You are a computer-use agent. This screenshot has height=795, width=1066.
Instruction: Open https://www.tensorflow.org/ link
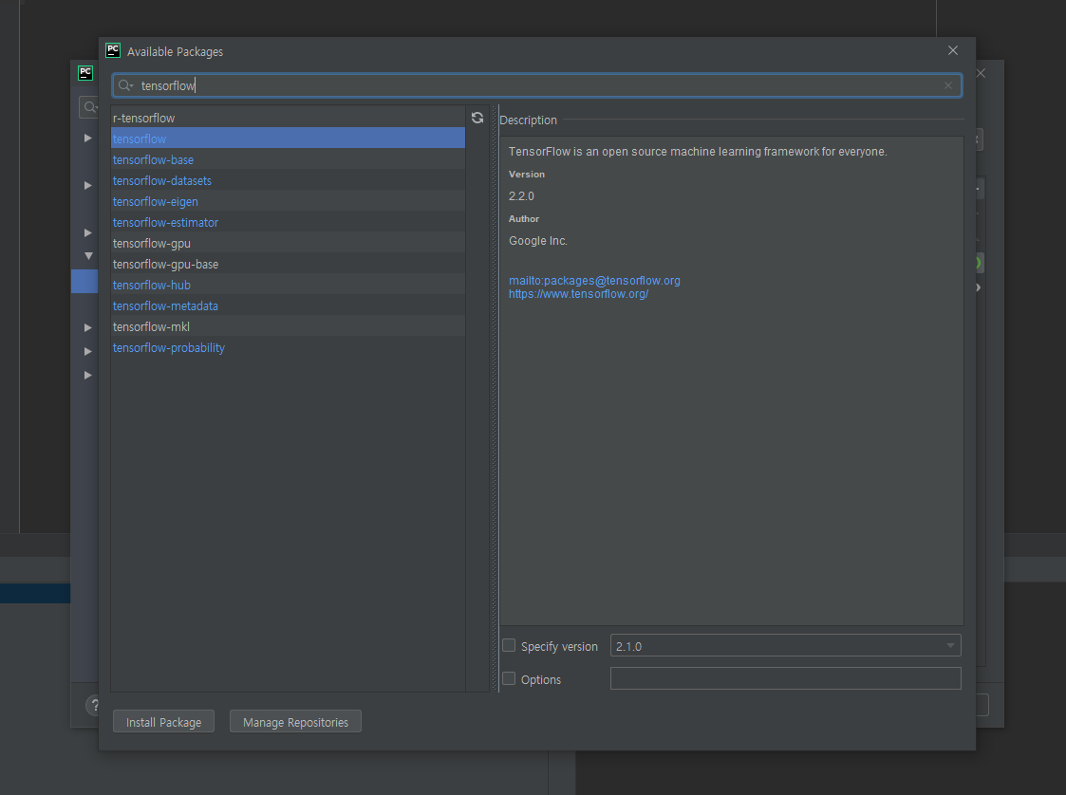click(578, 294)
